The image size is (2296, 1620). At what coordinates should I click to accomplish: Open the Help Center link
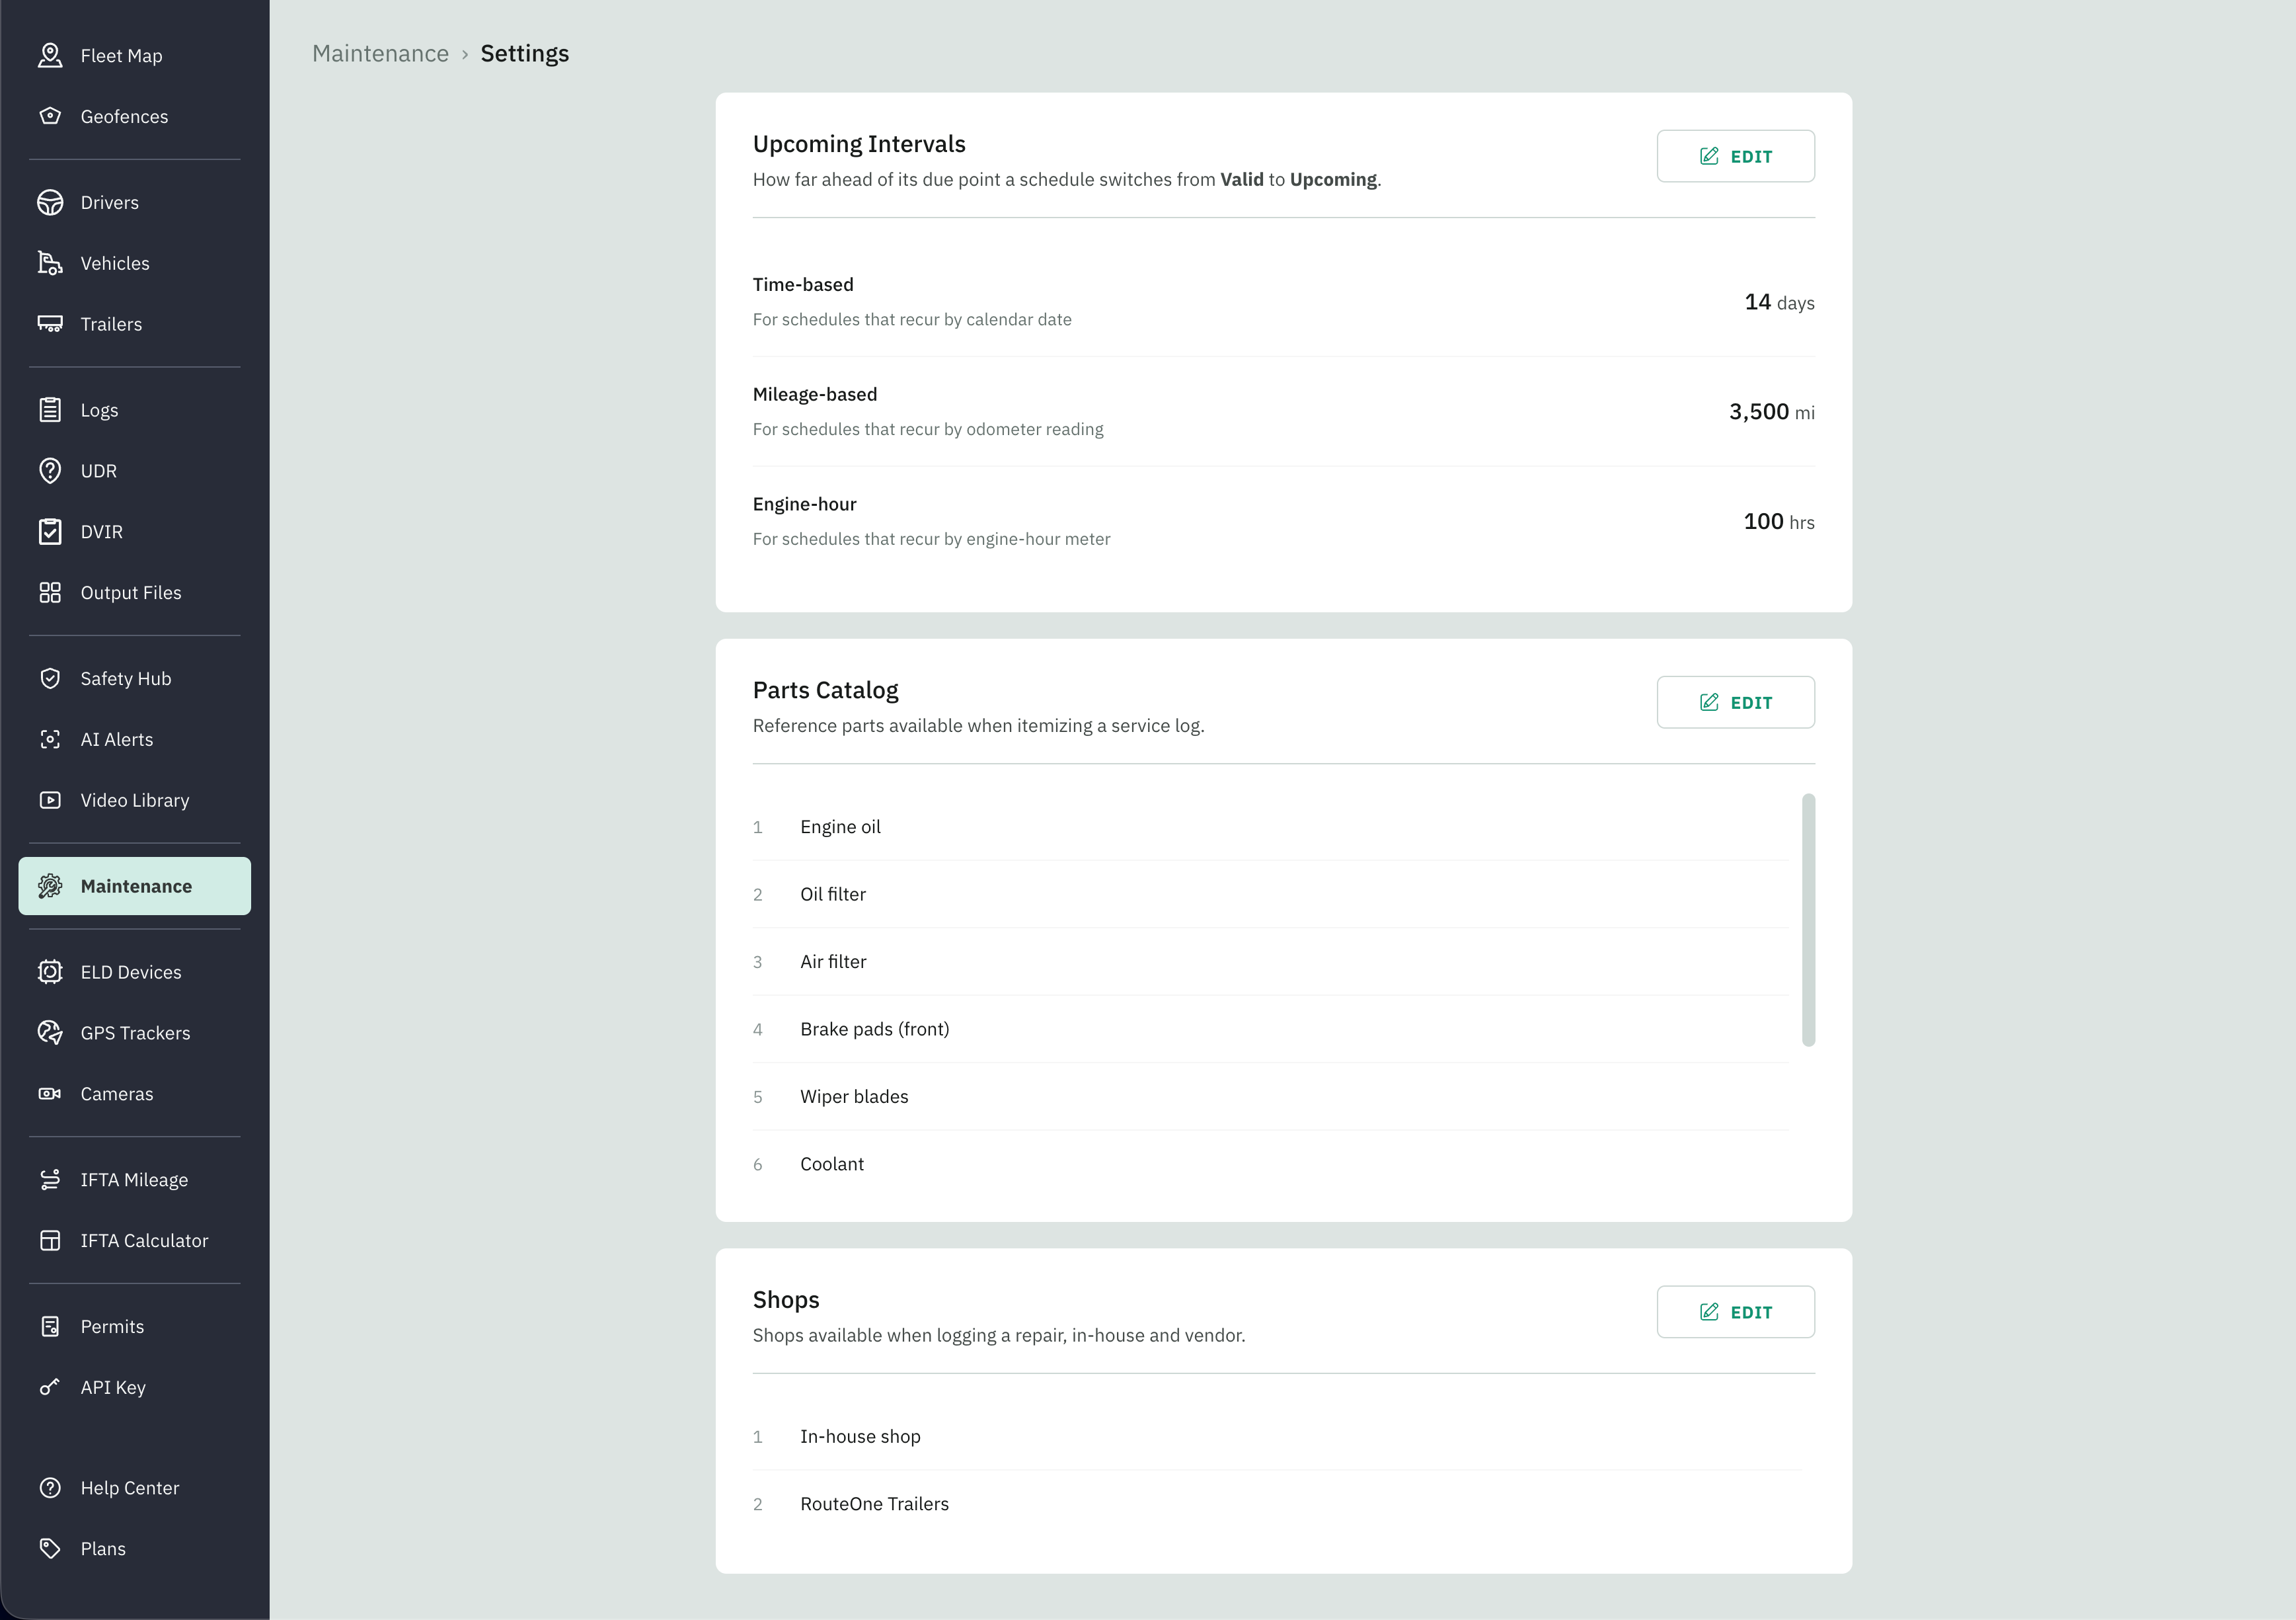pos(135,1488)
